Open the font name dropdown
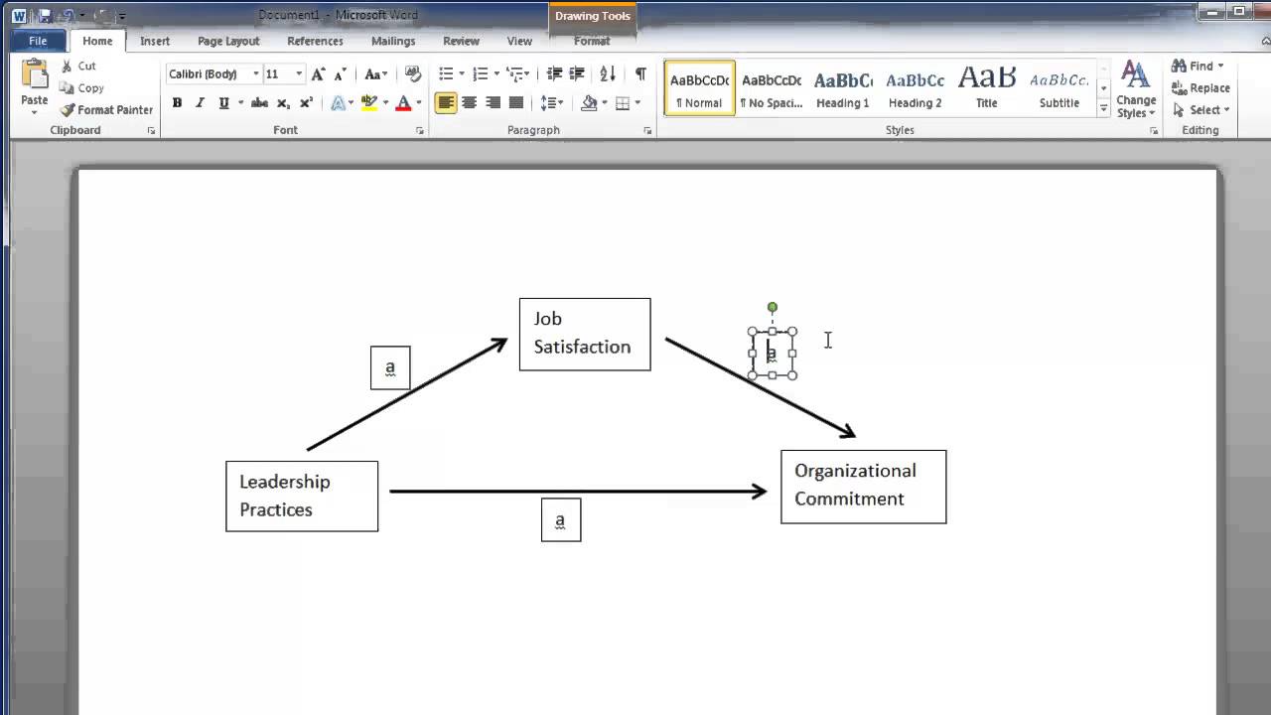 [256, 74]
